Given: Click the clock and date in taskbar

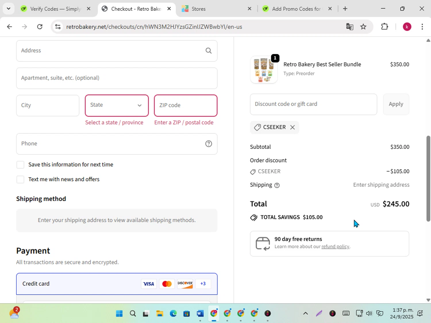Looking at the screenshot, I should coord(402,314).
